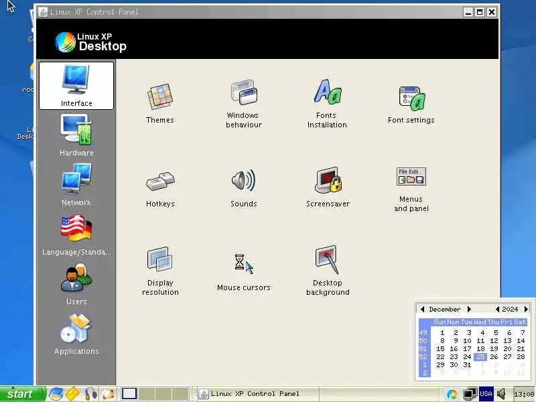Screen dimensions: 536x402
Task: Open the Users category
Action: 76,284
